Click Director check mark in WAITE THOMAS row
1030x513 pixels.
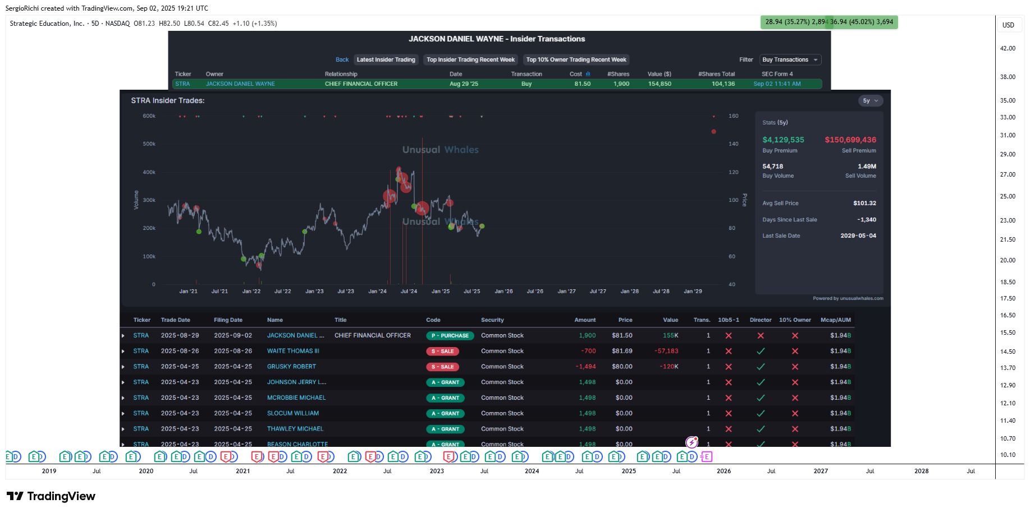(761, 352)
